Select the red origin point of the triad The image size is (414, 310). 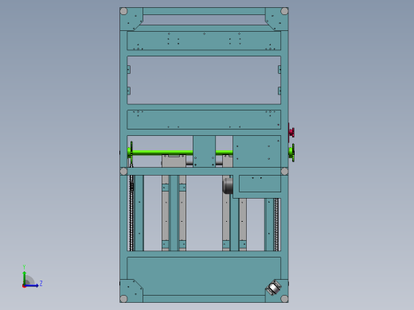point(24,286)
